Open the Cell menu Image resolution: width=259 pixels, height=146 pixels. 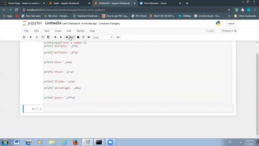pyautogui.click(x=69, y=31)
